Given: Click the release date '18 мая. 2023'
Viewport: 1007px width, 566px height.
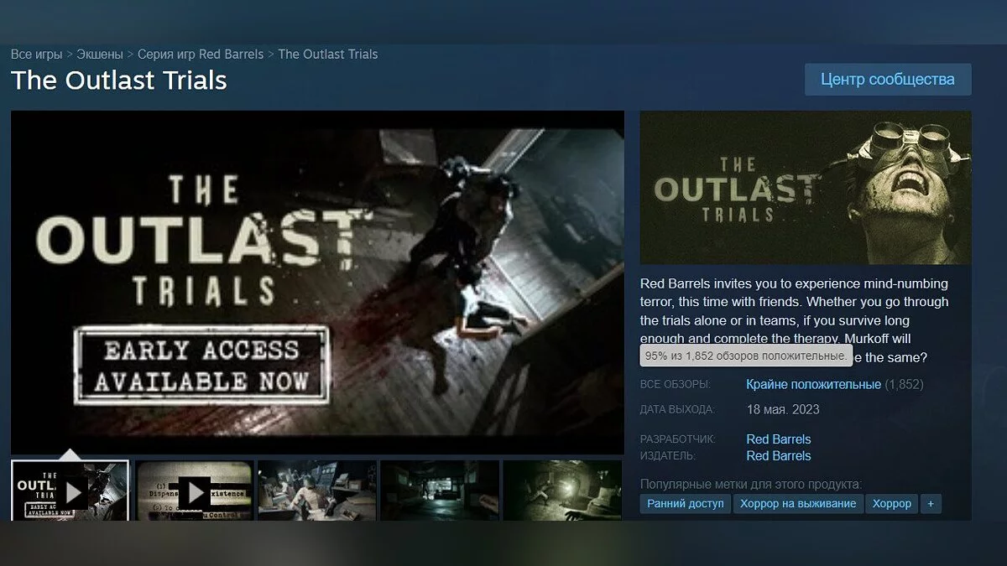Looking at the screenshot, I should coord(783,410).
